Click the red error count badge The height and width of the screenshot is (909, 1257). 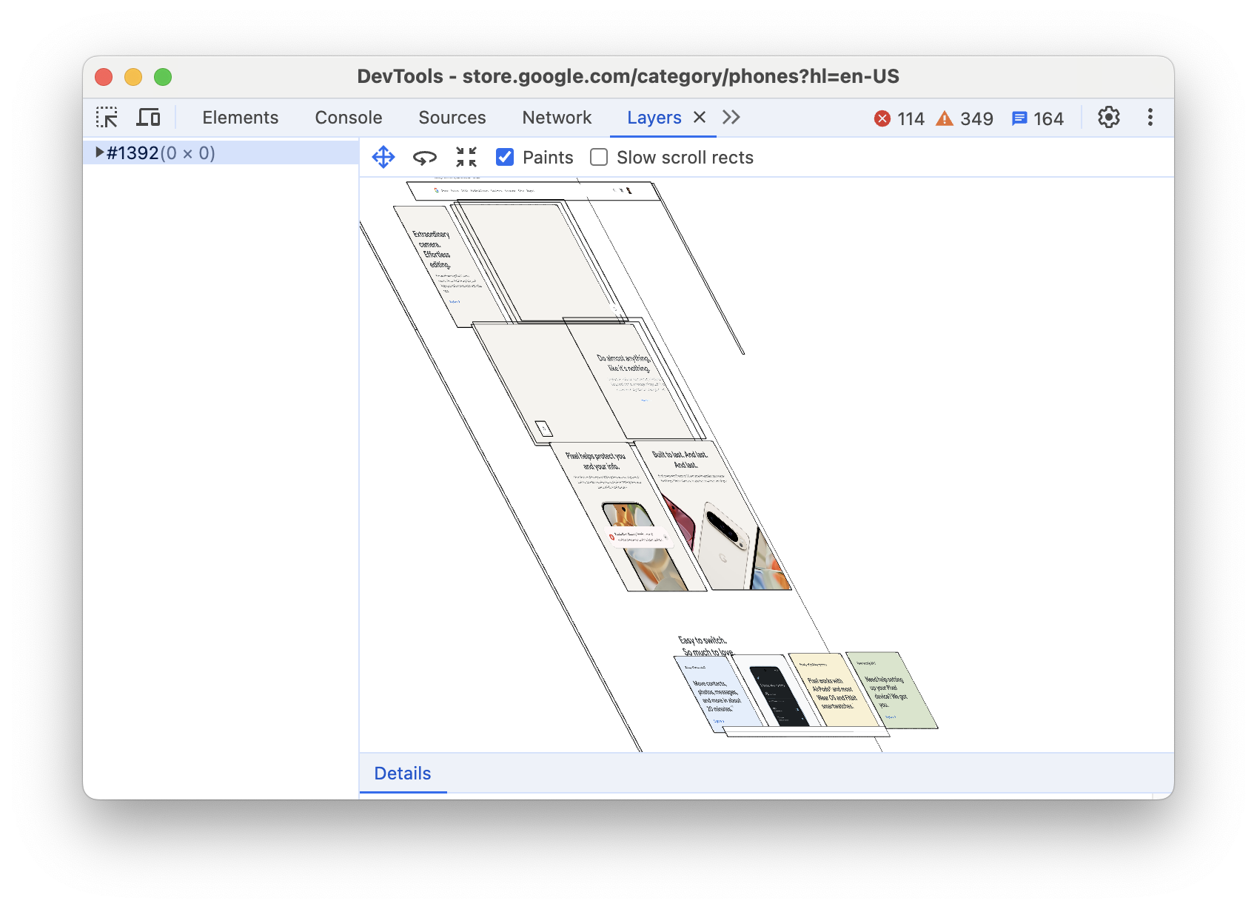point(898,118)
